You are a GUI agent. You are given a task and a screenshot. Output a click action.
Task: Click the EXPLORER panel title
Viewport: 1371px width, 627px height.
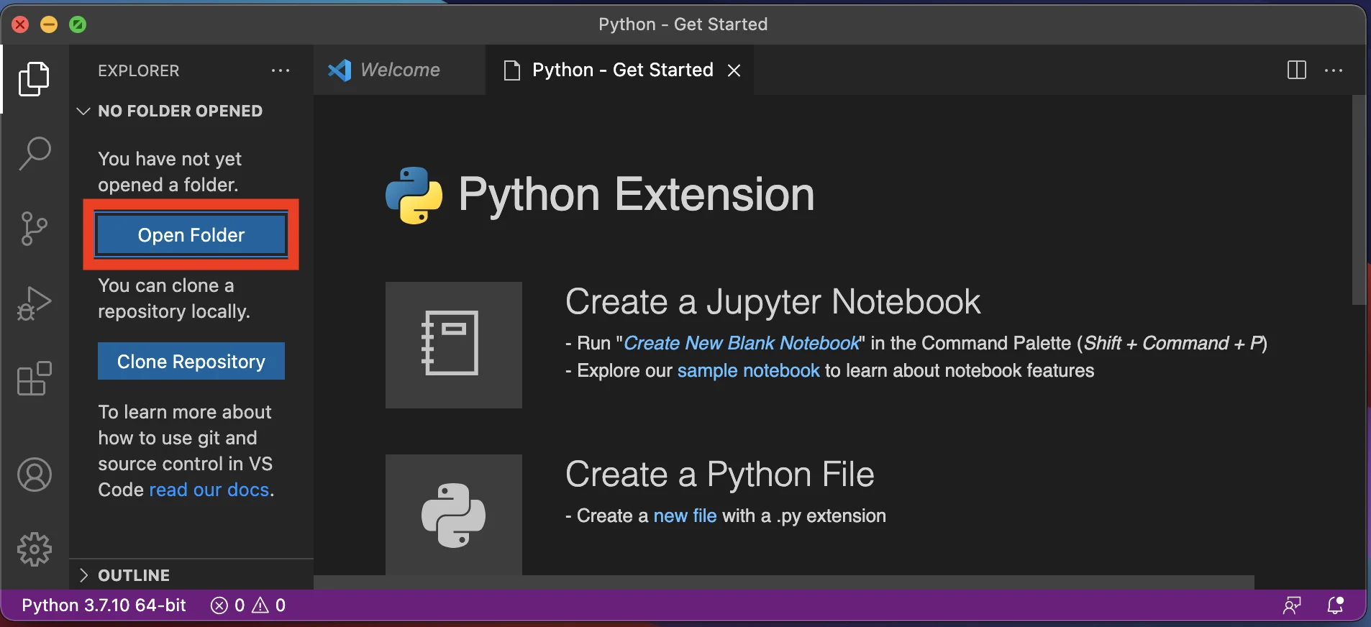[139, 70]
